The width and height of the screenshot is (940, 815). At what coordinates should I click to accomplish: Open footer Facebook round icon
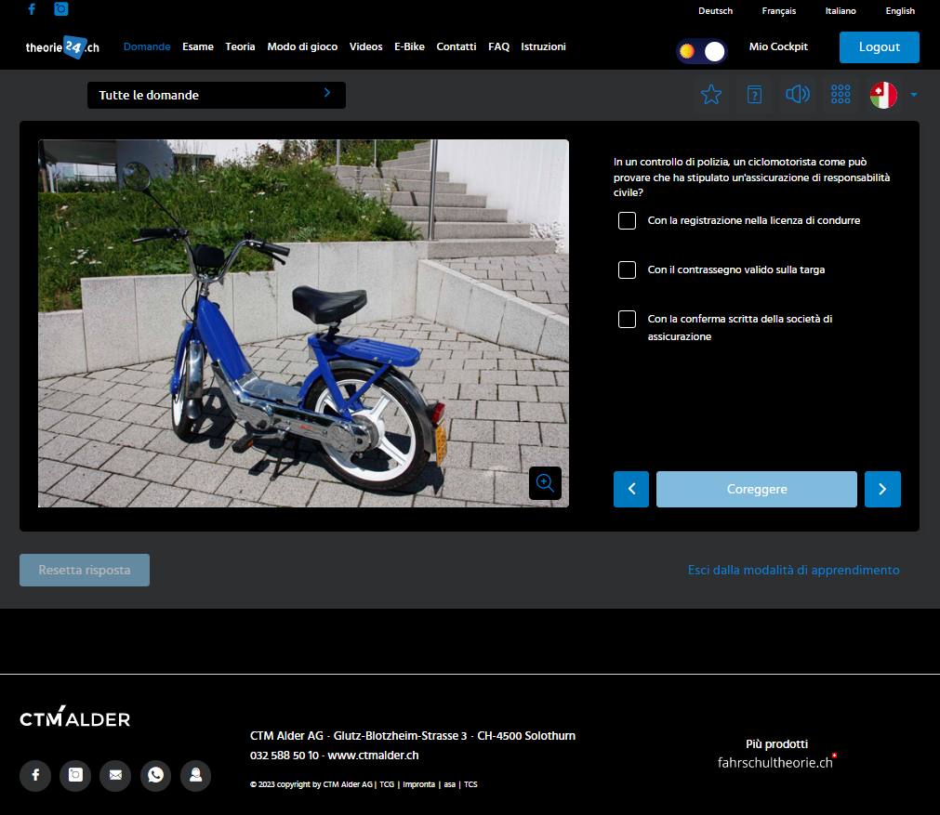point(35,775)
